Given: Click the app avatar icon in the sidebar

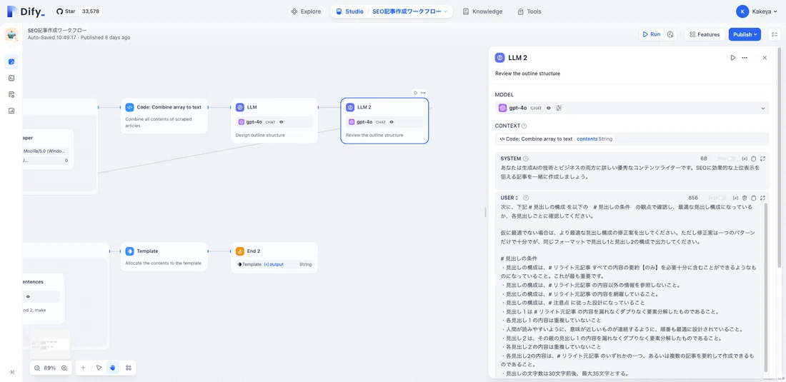Looking at the screenshot, I should (11, 34).
